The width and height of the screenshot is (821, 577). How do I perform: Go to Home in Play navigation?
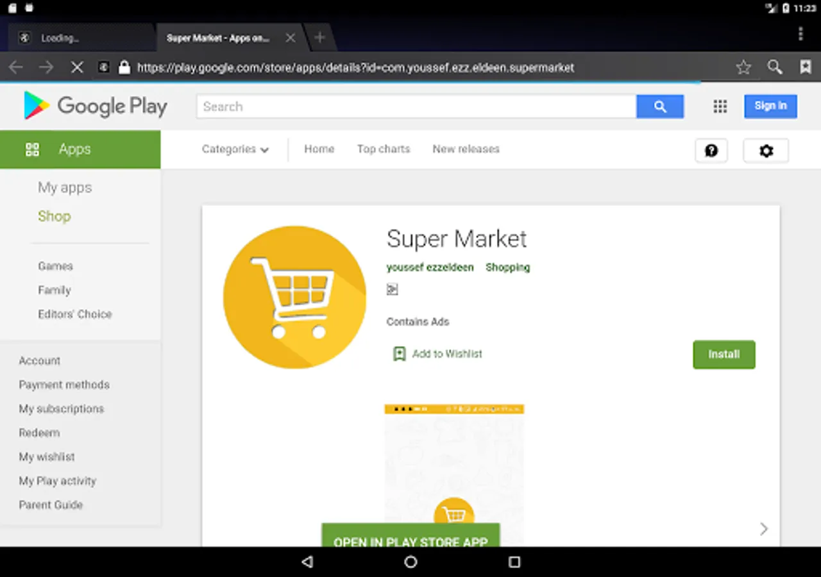[x=319, y=149]
